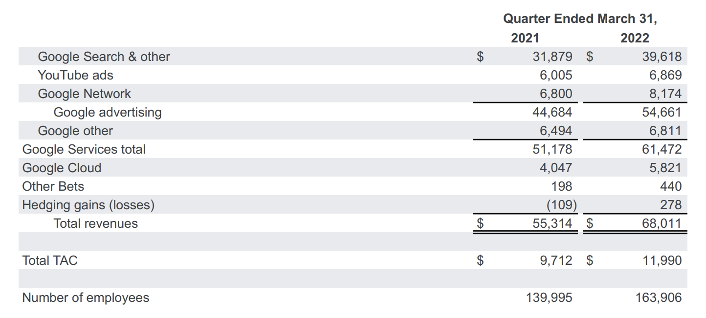Viewport: 706px width, 318px height.
Task: Click the 2022 total revenues value 68,011
Action: point(662,223)
